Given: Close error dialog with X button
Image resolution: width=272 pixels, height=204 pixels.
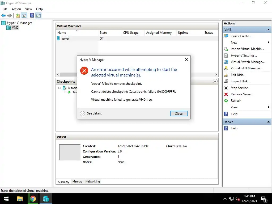Looking at the screenshot, I should [186, 59].
